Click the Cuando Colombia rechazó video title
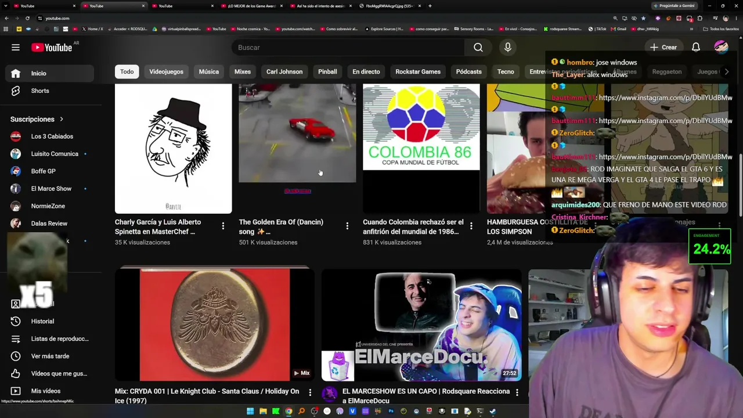 [x=413, y=226]
